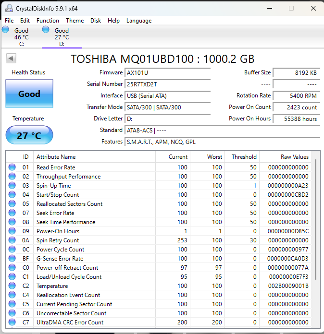
Task: Click the Power On Count value 2423 count
Action: tap(297, 107)
